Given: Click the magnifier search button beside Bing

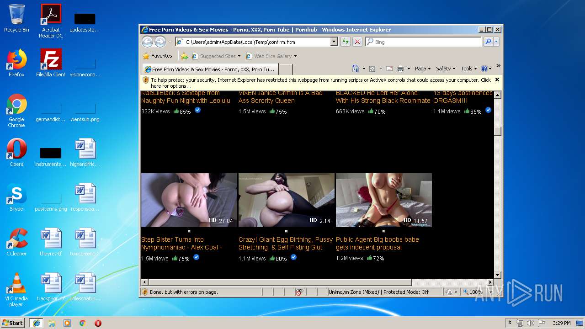Looking at the screenshot, I should pyautogui.click(x=488, y=42).
